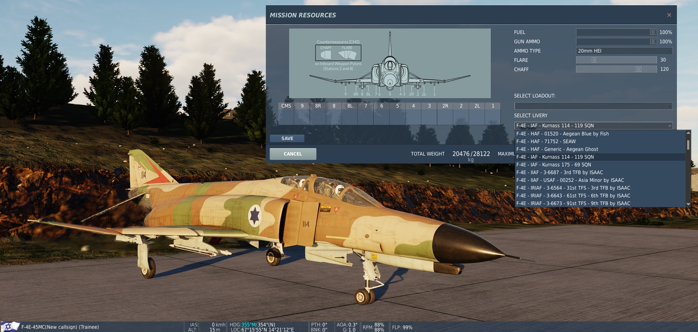The height and width of the screenshot is (332, 698).
Task: Select HAF Generic Aegean Ghost livery
Action: pyautogui.click(x=557, y=149)
